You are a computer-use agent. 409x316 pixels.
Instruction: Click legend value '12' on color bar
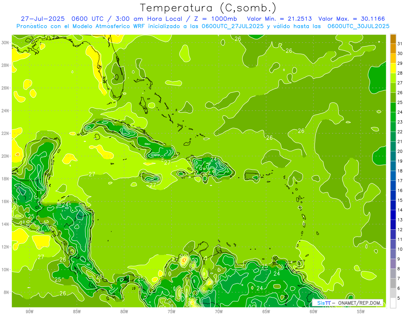tap(400, 229)
